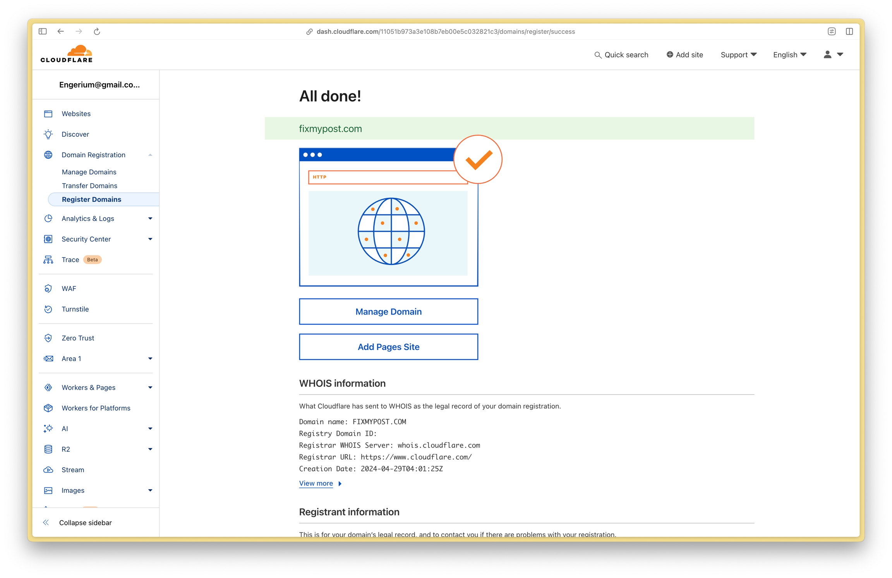
Task: Click the Add site plus icon
Action: [x=670, y=55]
